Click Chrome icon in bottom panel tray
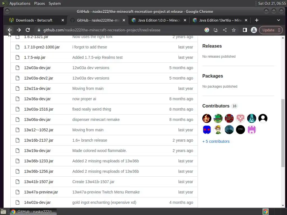 point(265,212)
